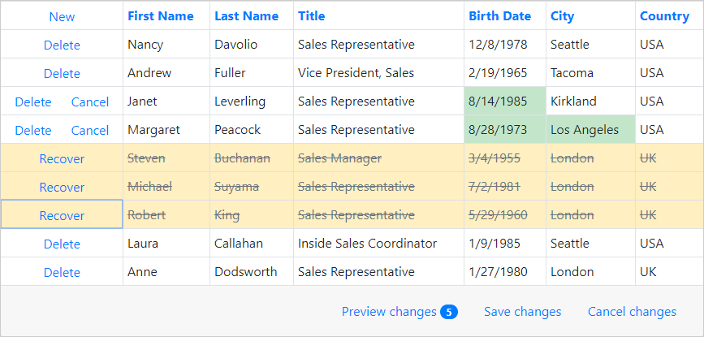Sort by First Name column header
Viewport: 704px width, 337px height.
pos(161,16)
